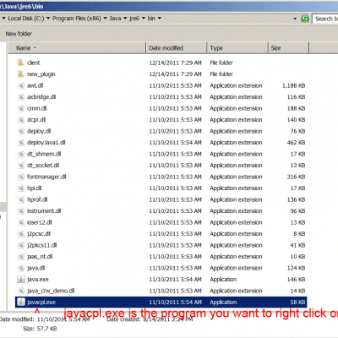The width and height of the screenshot is (338, 338).
Task: Click File folder type in client row
Action: tap(221, 63)
